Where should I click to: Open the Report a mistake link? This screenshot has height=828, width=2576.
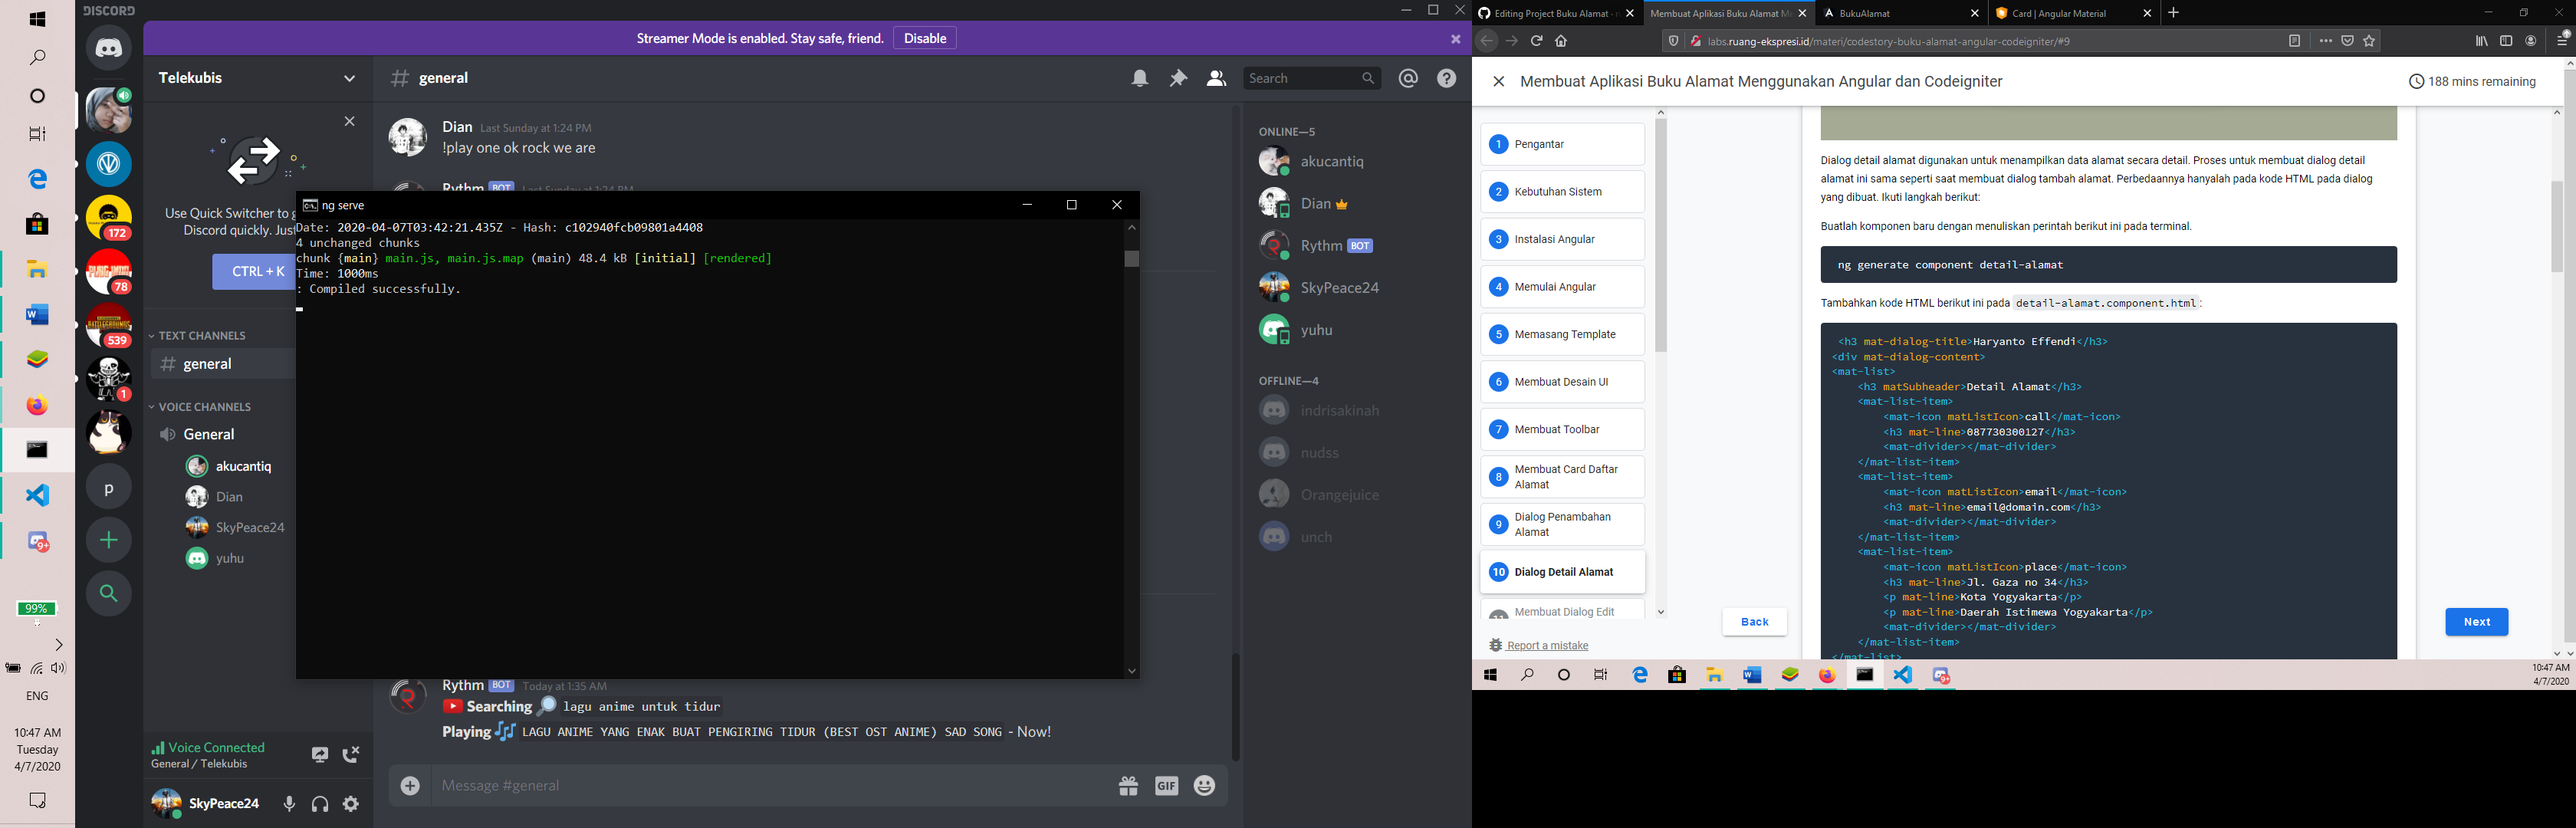(x=1547, y=646)
